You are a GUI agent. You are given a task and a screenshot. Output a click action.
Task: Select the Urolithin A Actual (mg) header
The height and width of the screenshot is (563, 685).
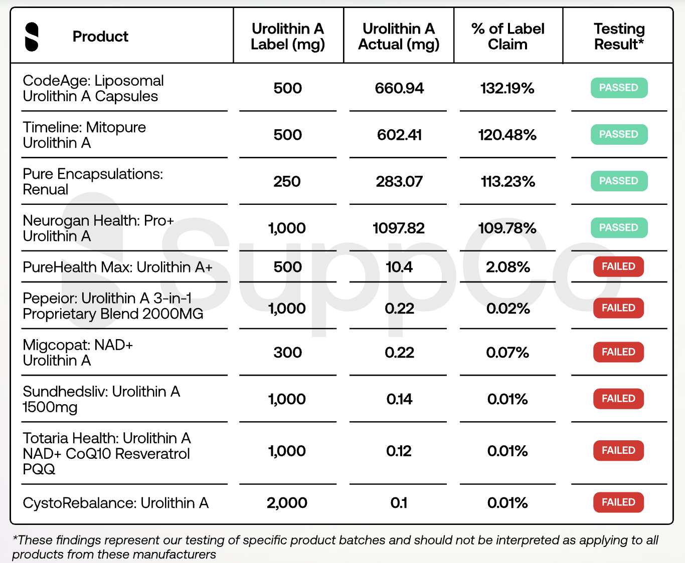pos(399,37)
